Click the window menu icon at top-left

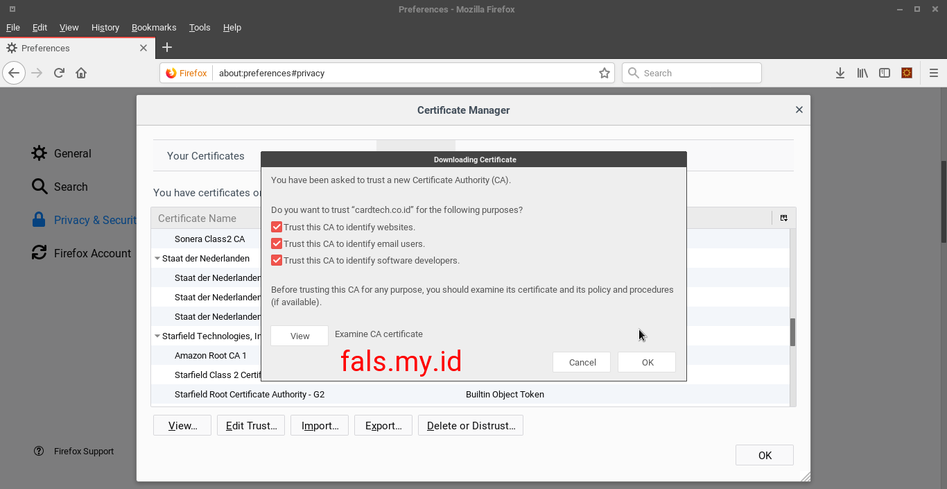(x=12, y=9)
